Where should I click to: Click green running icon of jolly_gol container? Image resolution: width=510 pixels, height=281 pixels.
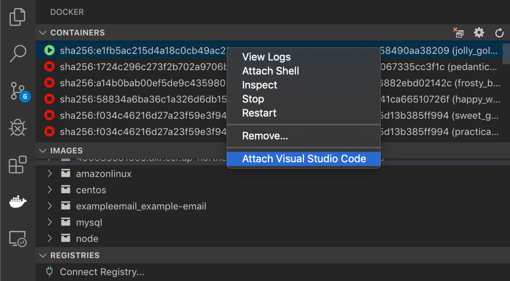click(50, 51)
